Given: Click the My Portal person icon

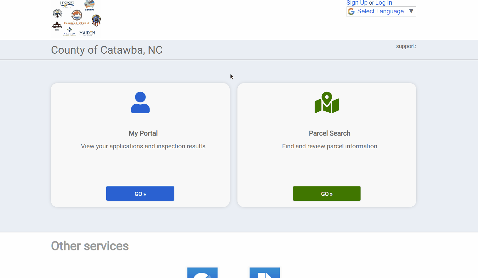Looking at the screenshot, I should coord(140,103).
